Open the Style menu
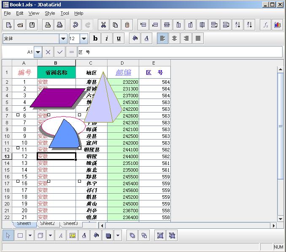Screen dimensions: 286x252 (x=50, y=14)
